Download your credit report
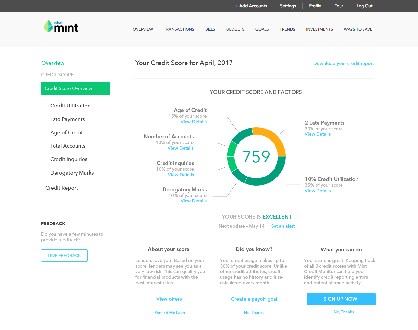This screenshot has width=418, height=330. coord(343,64)
